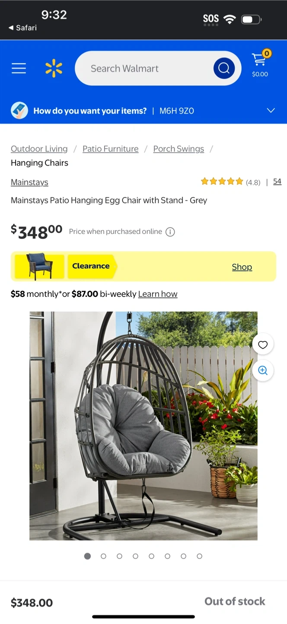Open the shopping cart showing $0.00
The width and height of the screenshot is (287, 624).
(x=260, y=64)
